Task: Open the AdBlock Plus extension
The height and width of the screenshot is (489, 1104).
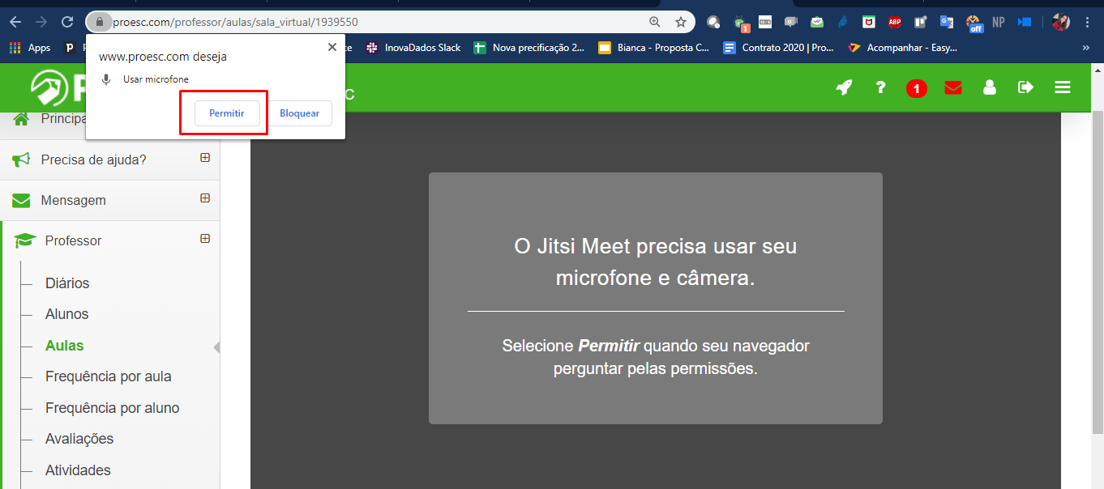Action: tap(894, 22)
